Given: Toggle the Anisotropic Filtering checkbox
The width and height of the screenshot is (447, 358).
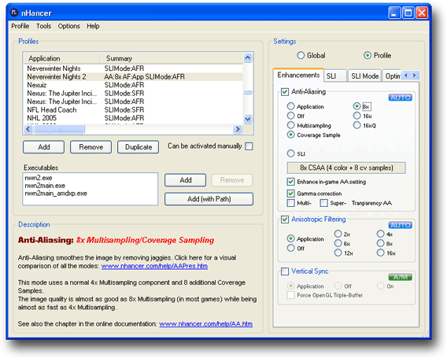Looking at the screenshot, I should [285, 220].
